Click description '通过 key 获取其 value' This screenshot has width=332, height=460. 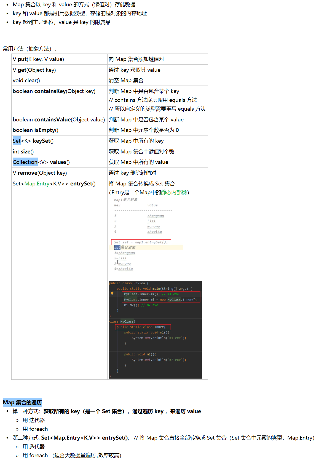coord(134,70)
